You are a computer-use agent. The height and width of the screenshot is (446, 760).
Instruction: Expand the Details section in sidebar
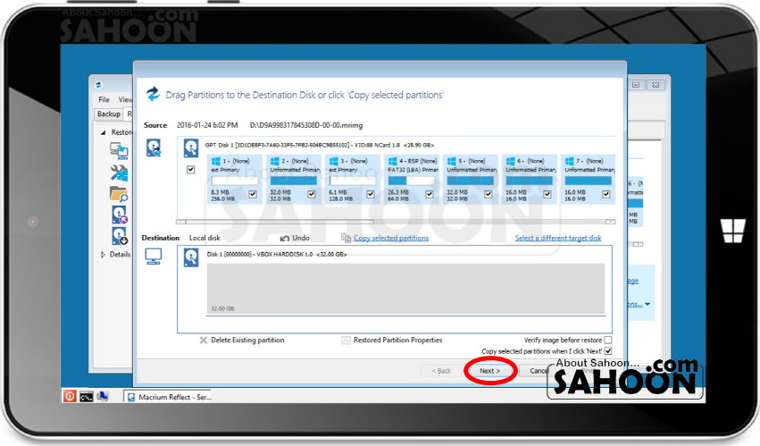coord(103,255)
